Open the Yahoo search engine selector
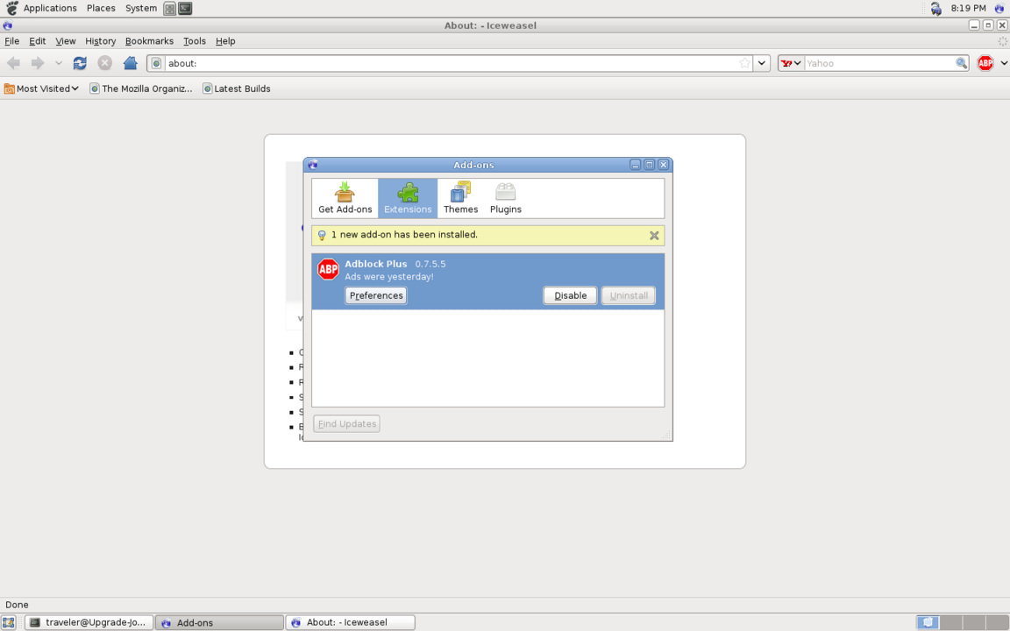The height and width of the screenshot is (631, 1010). coord(791,63)
